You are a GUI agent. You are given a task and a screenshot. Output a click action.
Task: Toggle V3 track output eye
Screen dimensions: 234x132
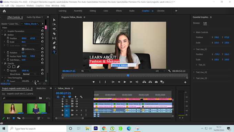tap(77, 101)
